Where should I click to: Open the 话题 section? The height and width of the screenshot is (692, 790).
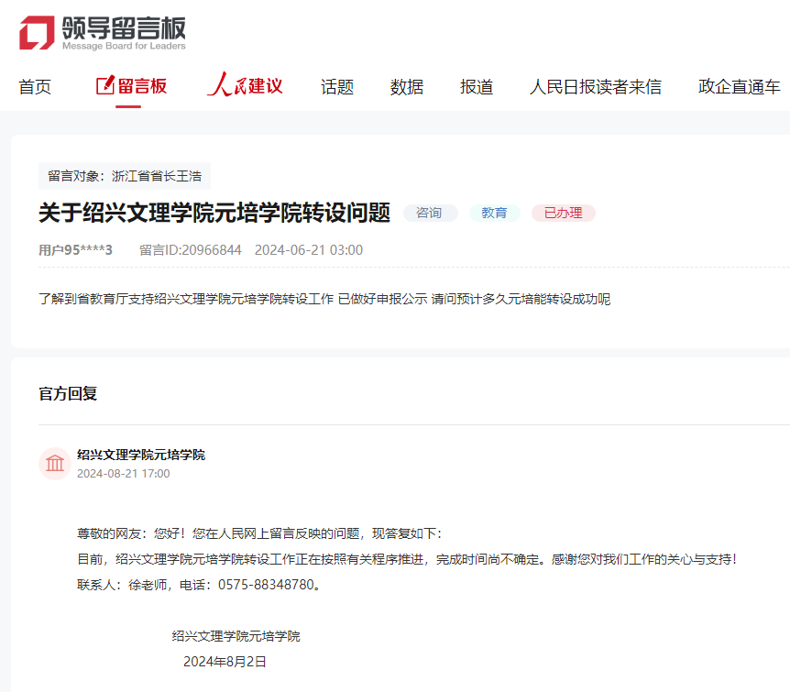click(x=336, y=85)
